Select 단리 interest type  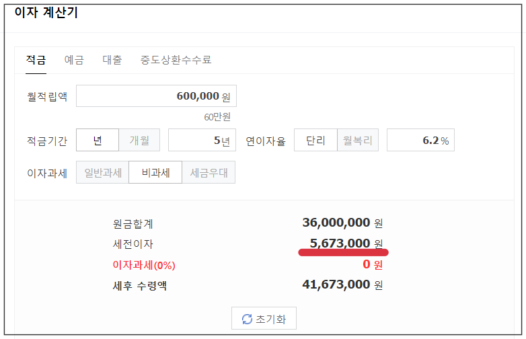click(x=315, y=140)
